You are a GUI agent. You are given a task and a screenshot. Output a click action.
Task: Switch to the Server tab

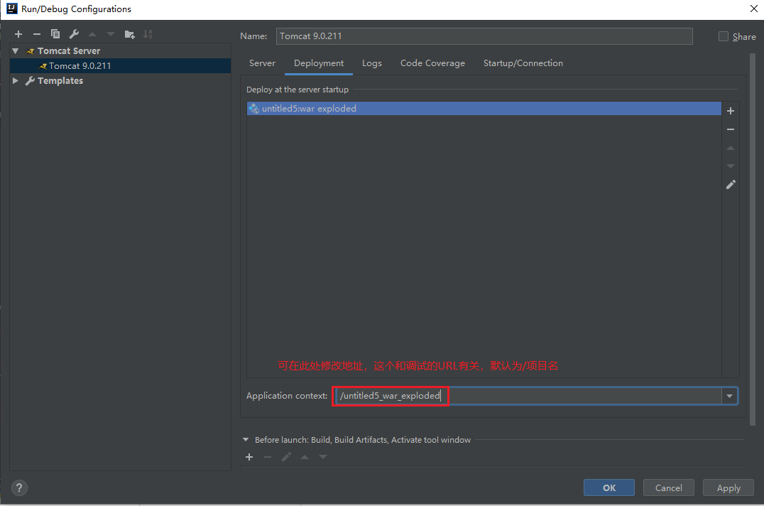262,63
